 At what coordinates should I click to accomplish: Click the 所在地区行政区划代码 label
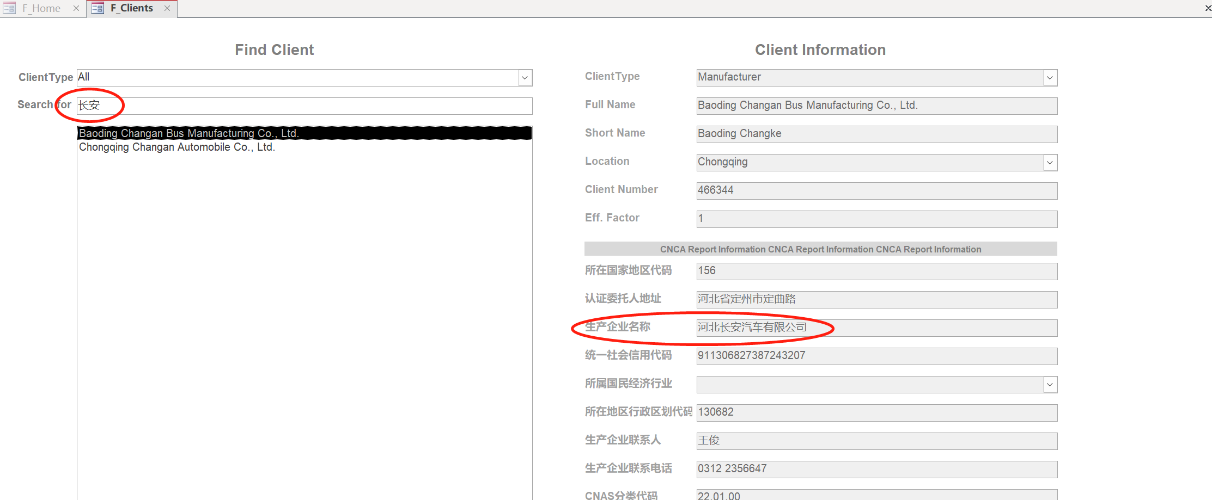pos(639,411)
